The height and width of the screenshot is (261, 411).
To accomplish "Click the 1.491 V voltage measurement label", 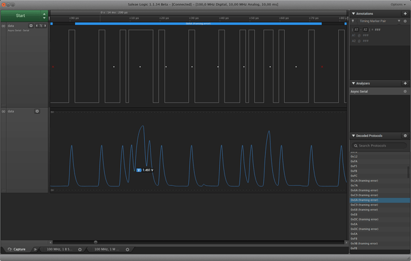I will tap(145, 170).
